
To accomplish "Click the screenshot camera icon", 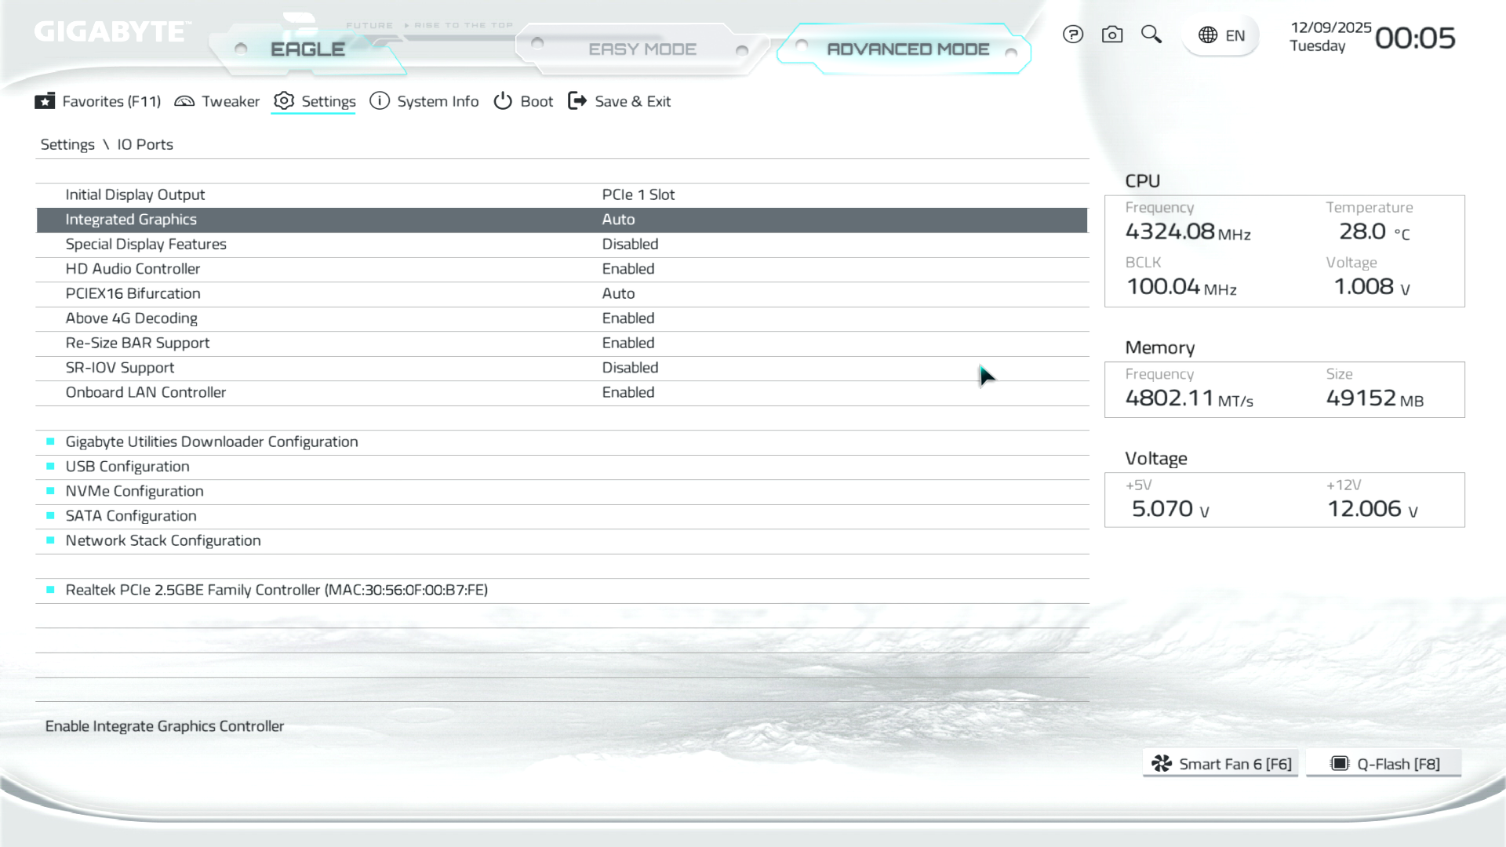I will click(1111, 35).
